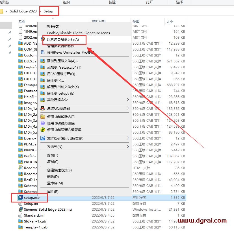This screenshot has height=231, width=234.
Task: Click the green 360管理右键菜单 plus icon
Action: [x=43, y=130]
